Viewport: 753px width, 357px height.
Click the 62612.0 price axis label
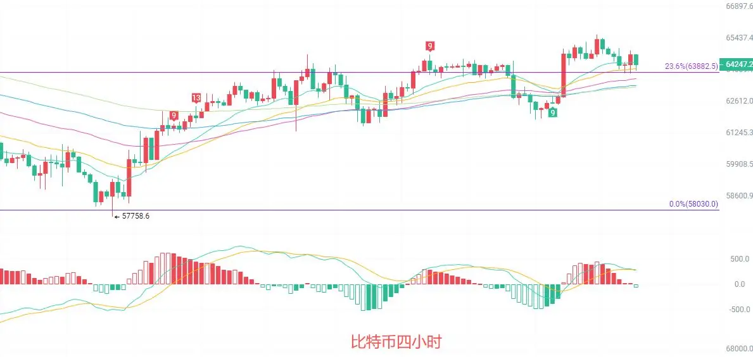tap(739, 101)
